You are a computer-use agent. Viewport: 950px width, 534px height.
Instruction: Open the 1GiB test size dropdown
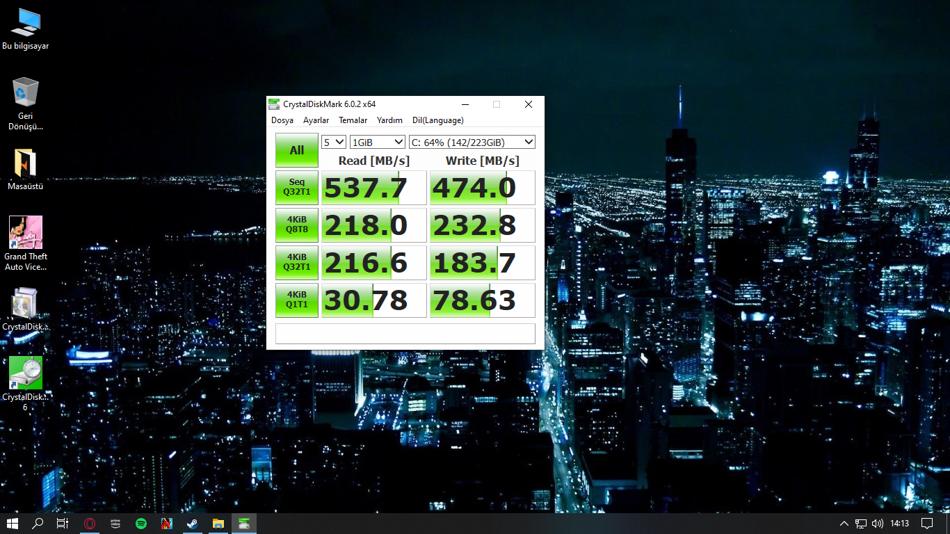[x=378, y=142]
